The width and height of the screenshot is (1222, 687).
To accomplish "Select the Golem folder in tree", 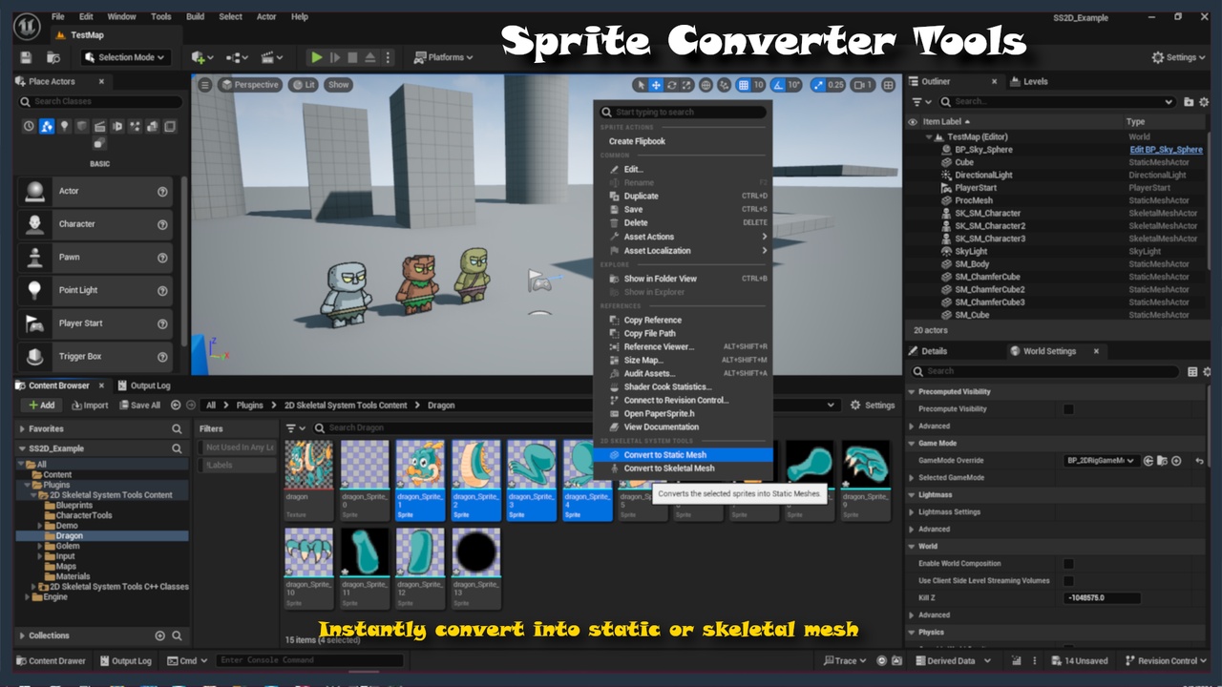I will (x=67, y=546).
